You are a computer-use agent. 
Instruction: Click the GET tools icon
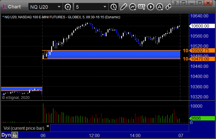click(x=142, y=7)
